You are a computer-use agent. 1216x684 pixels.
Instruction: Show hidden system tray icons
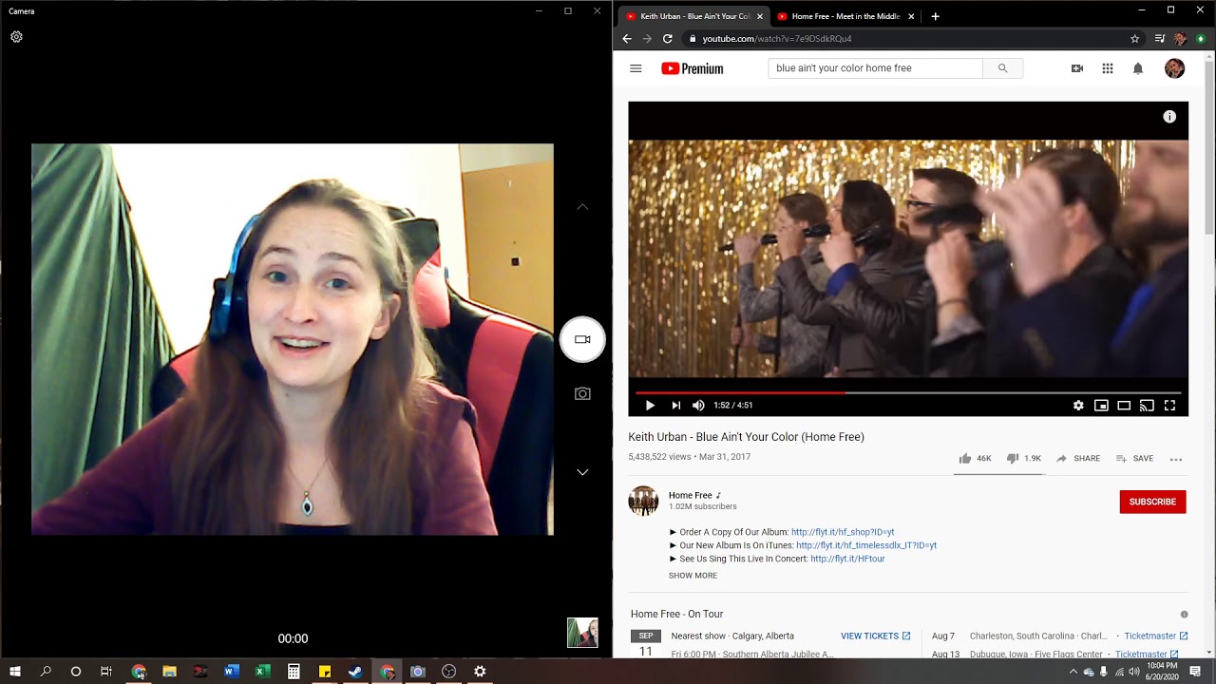pos(1073,672)
